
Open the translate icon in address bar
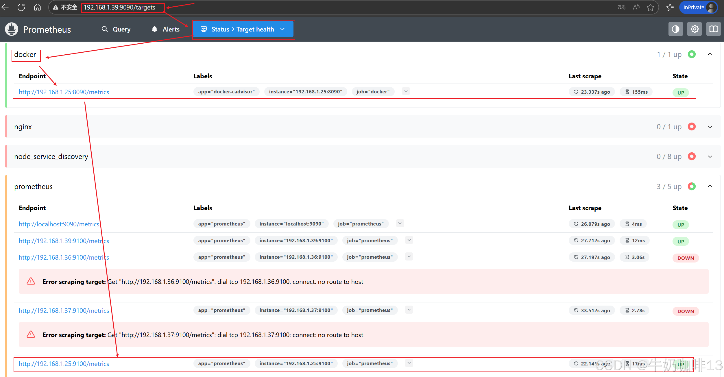(621, 7)
